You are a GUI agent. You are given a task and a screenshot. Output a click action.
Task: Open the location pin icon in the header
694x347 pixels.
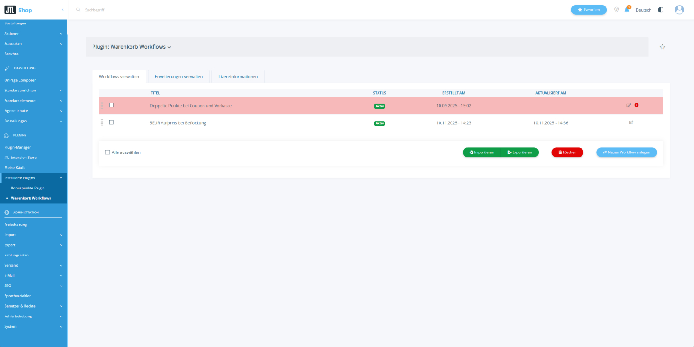coord(616,9)
